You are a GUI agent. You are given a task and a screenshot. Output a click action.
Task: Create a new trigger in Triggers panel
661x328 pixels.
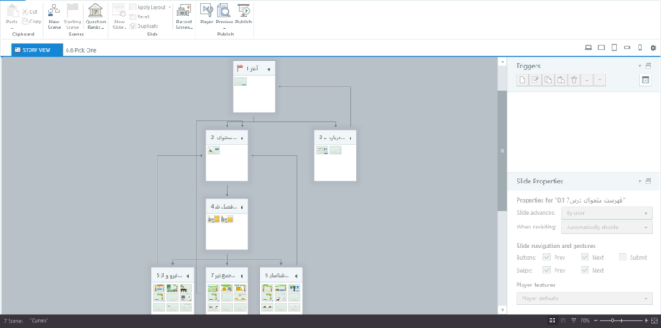[523, 80]
